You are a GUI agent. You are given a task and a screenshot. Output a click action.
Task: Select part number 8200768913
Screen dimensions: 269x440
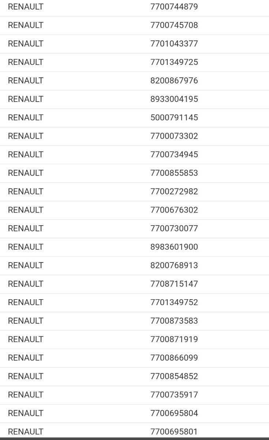click(174, 265)
